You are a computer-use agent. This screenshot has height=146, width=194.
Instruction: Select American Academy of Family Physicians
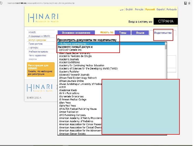pyautogui.click(x=80, y=118)
